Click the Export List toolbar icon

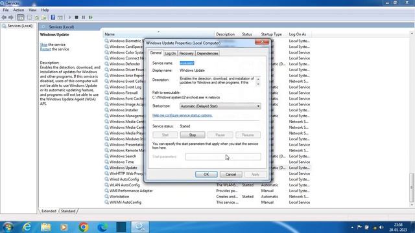43,17
